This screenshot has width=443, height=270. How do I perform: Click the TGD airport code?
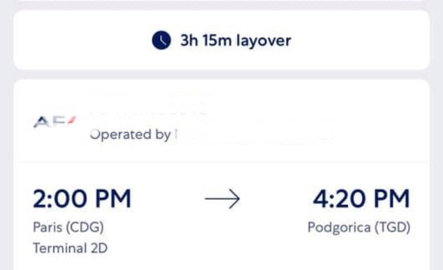coord(392,227)
